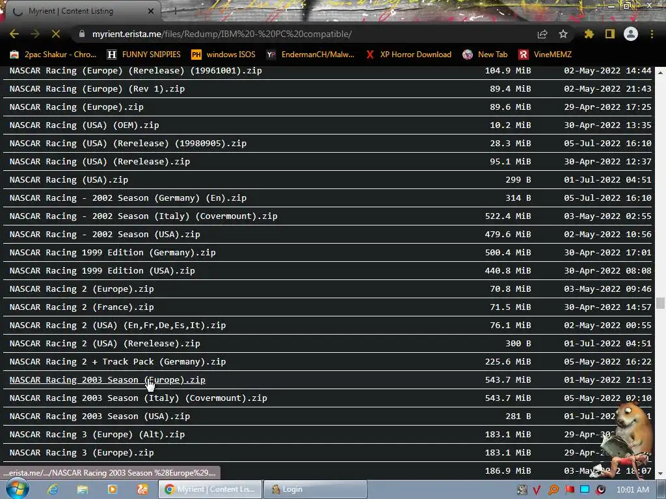Click the 02-May-2022 21:43 date
The height and width of the screenshot is (499, 666).
608,88
